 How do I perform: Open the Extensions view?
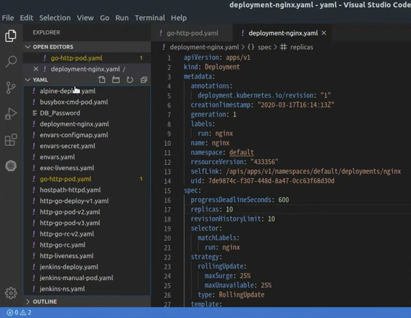11,140
